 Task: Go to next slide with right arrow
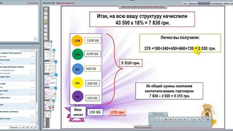pyautogui.click(x=165, y=114)
